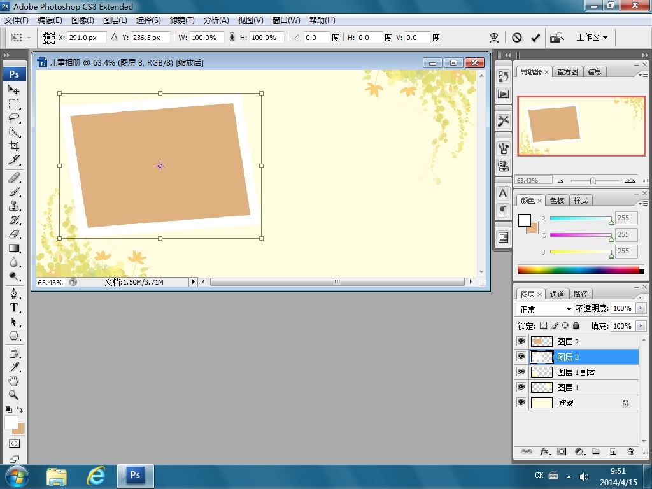The width and height of the screenshot is (652, 489).
Task: Select the Eyedropper tool
Action: click(14, 367)
